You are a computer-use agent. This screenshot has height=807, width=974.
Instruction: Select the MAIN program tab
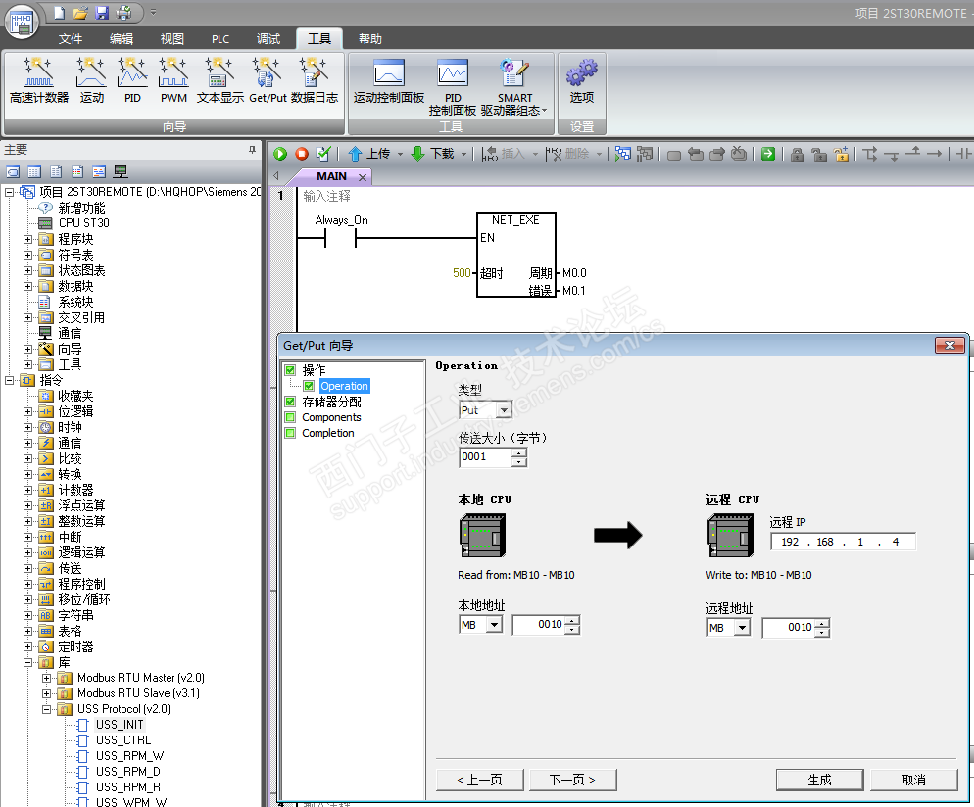tap(332, 176)
